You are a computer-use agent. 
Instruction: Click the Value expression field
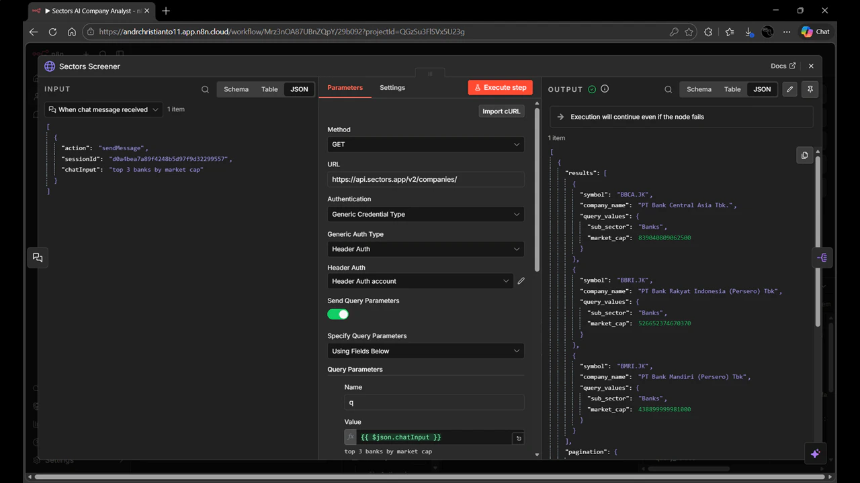434,437
